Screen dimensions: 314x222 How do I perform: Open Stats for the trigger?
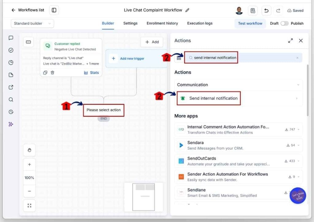(x=91, y=73)
